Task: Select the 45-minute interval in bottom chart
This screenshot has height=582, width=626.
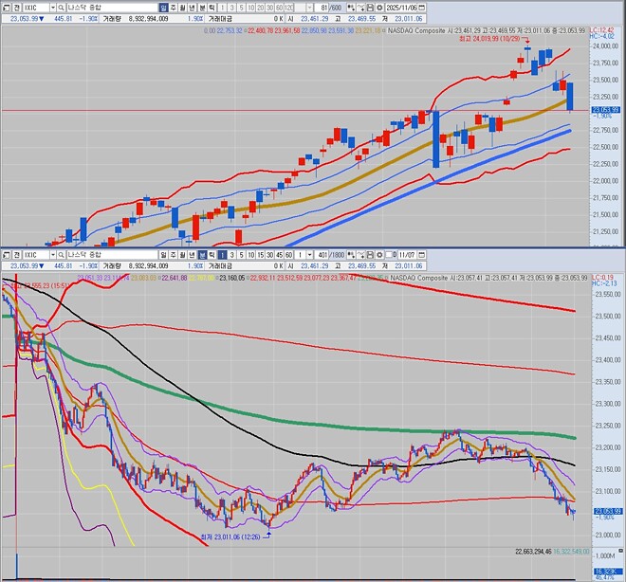Action: click(280, 255)
